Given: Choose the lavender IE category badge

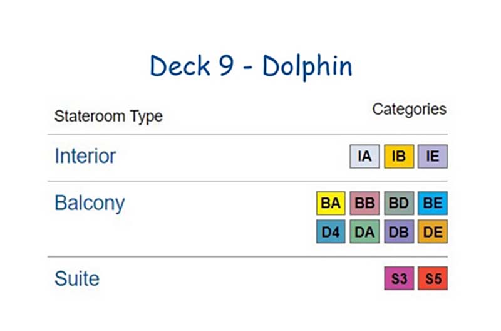Looking at the screenshot, I should coord(433,156).
